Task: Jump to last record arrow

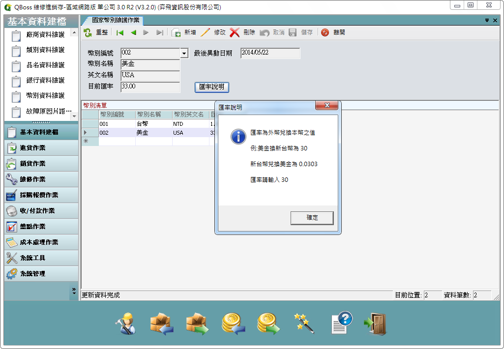Action: [160, 32]
